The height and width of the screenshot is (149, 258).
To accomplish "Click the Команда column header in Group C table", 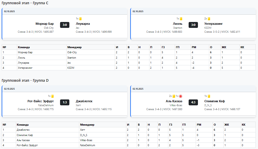I will point(24,47).
